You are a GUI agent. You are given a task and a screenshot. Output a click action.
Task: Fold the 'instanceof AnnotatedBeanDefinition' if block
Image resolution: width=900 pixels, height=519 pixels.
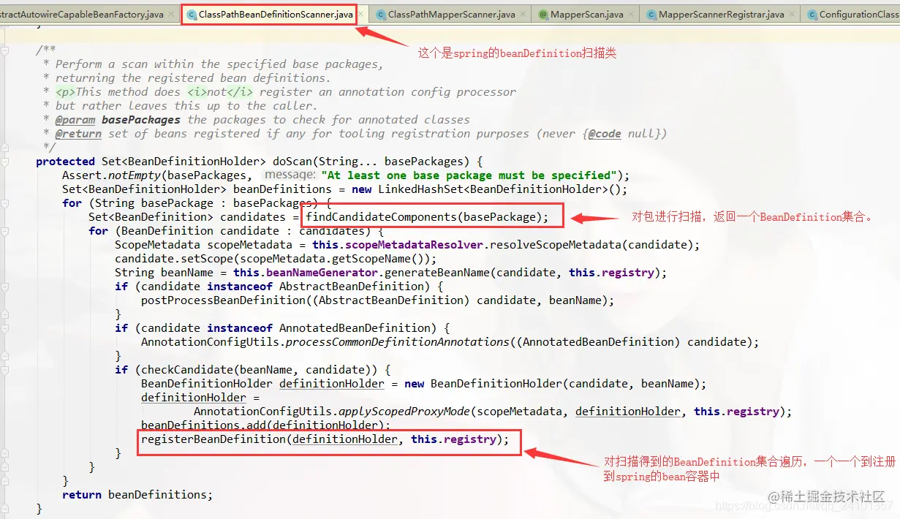point(6,328)
